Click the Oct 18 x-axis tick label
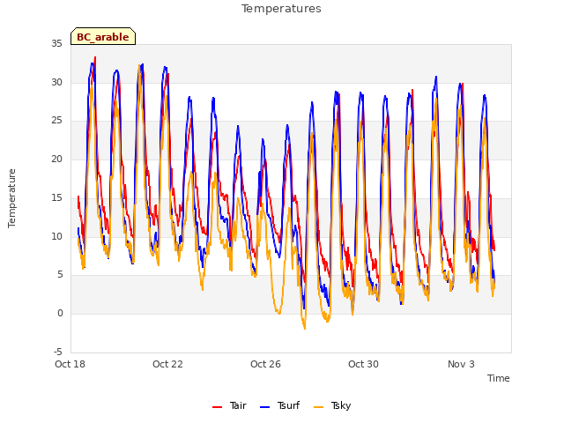The image size is (564, 423). 70,364
